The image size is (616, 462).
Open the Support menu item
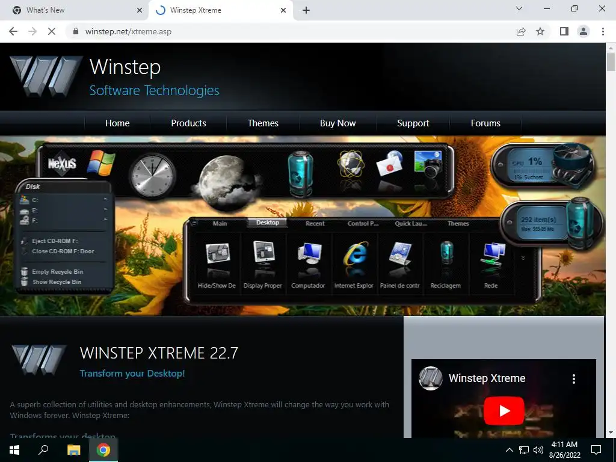pos(413,123)
